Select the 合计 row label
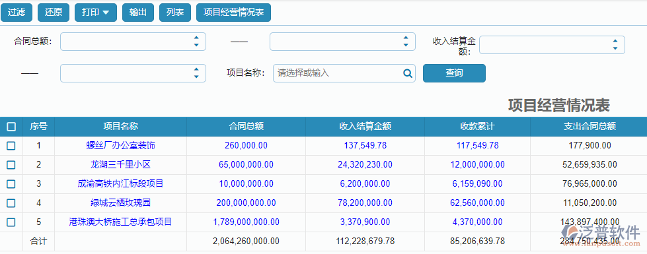 click(x=39, y=241)
